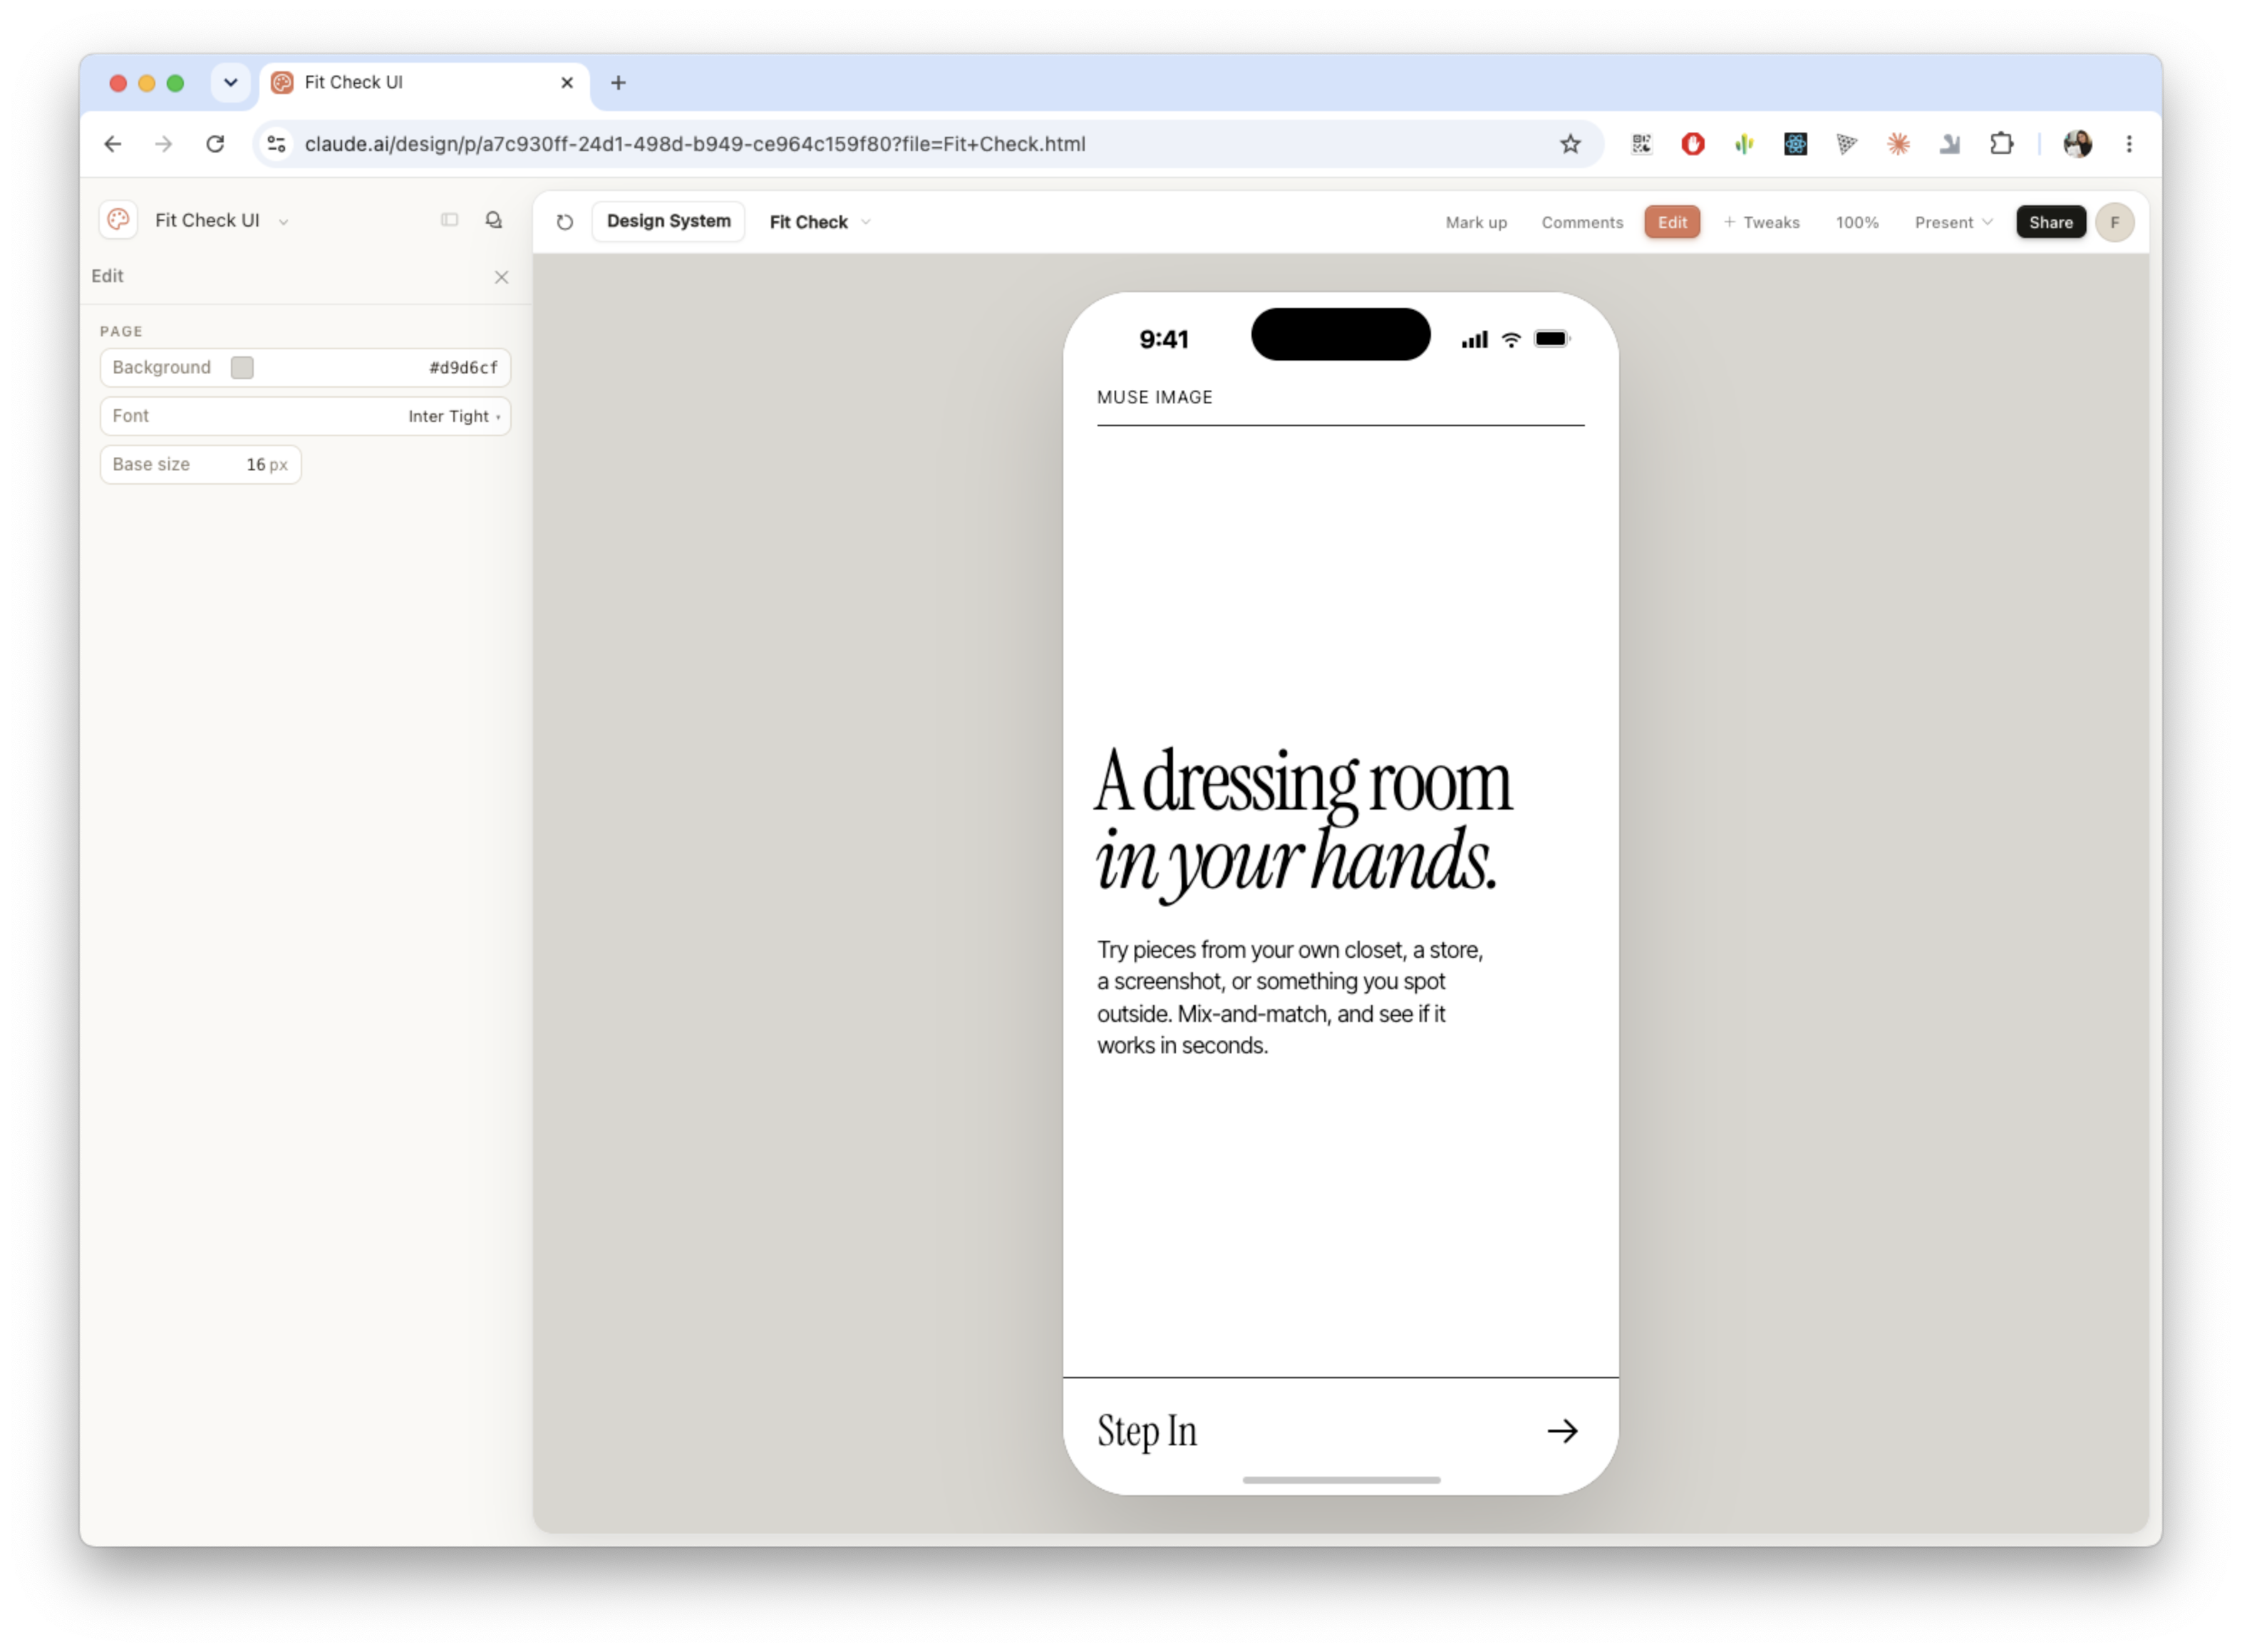Open the QR code extension icon

click(x=1641, y=144)
